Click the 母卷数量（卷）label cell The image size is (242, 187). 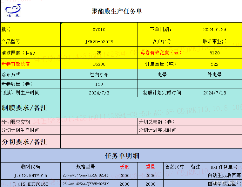30,84
